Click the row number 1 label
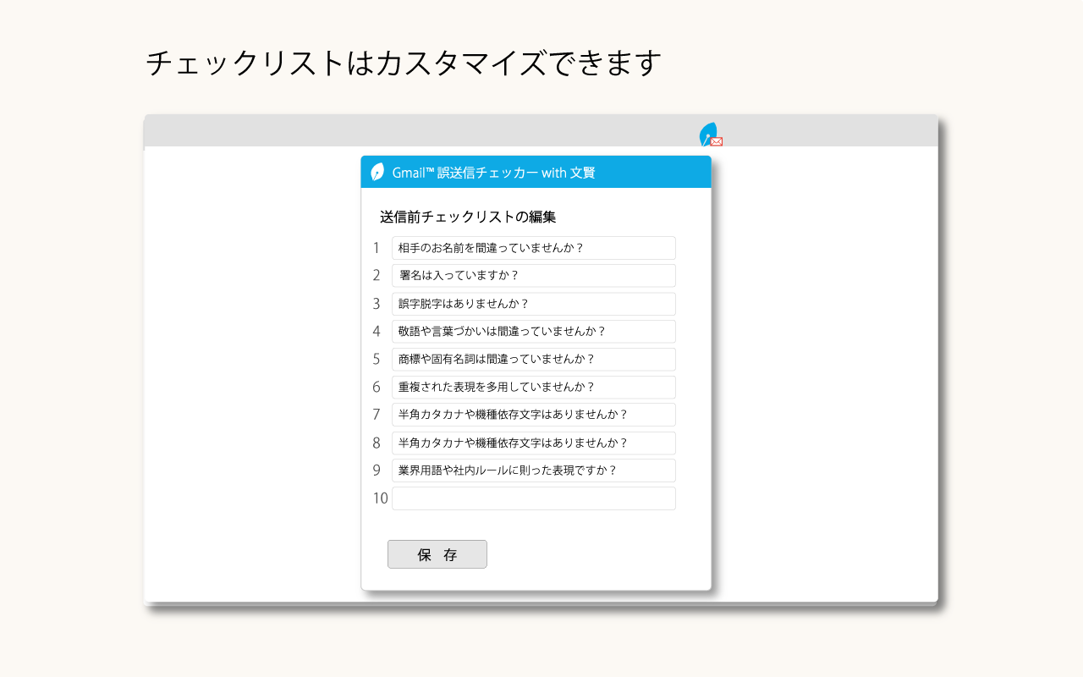 point(377,248)
